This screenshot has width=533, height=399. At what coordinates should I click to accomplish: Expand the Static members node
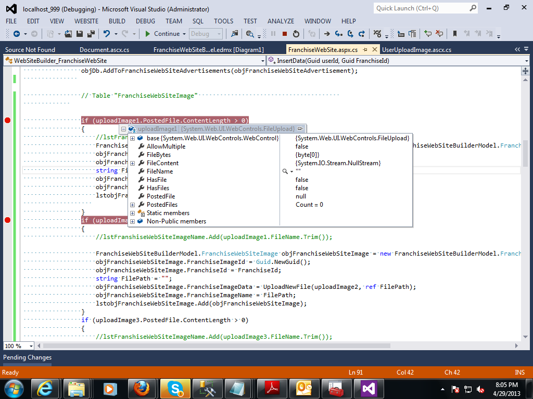(132, 213)
